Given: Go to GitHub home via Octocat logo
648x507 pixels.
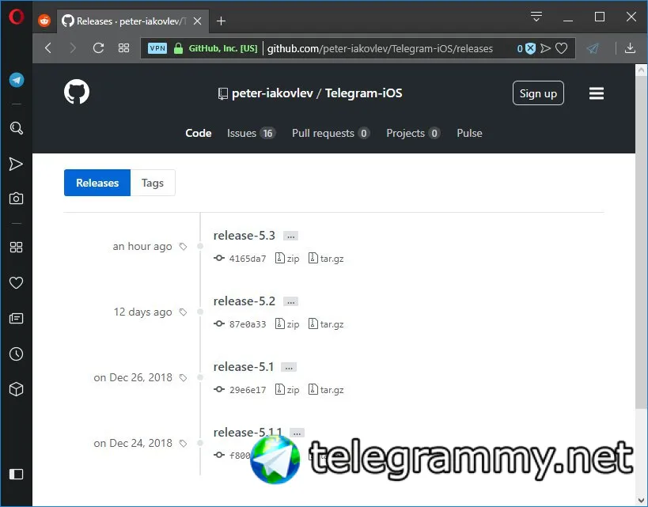Looking at the screenshot, I should [77, 92].
